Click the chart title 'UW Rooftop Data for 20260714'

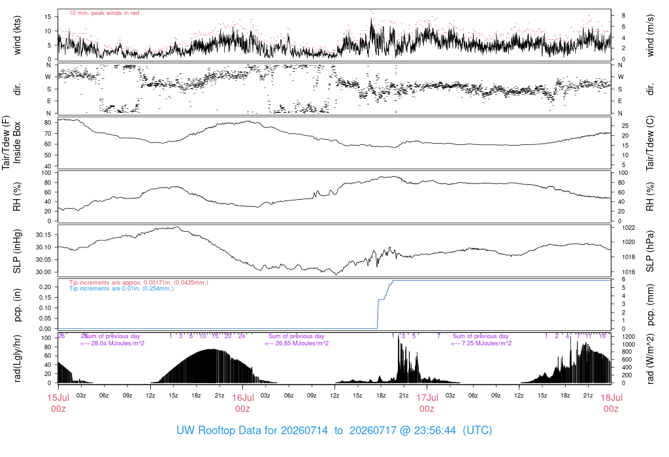[252, 430]
